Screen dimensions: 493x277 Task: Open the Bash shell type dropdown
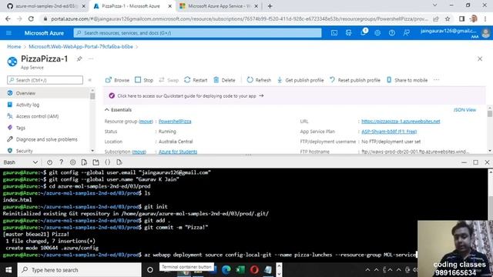click(21, 162)
